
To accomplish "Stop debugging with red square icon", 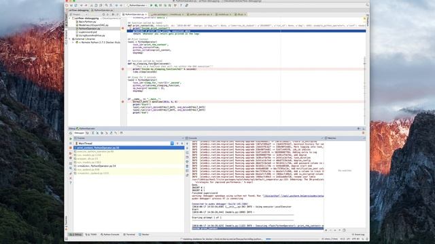I will [x=71, y=148].
